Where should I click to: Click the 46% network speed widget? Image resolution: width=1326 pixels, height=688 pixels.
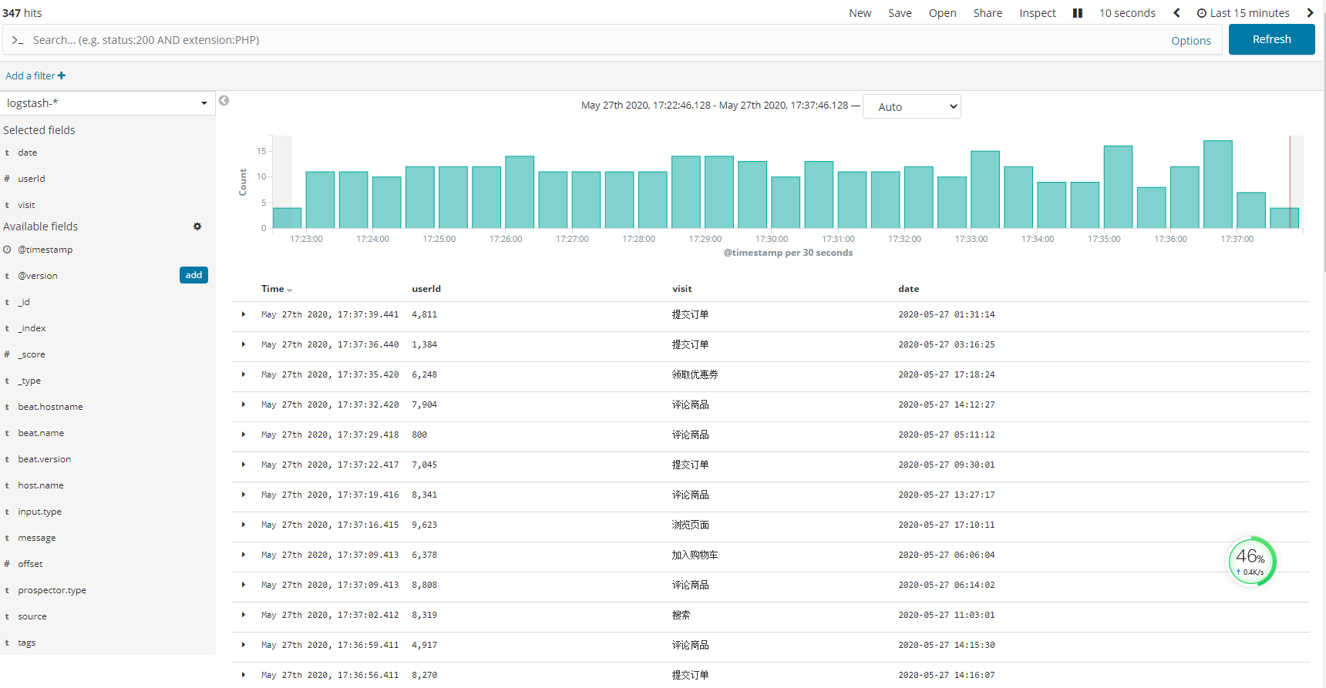(1252, 561)
